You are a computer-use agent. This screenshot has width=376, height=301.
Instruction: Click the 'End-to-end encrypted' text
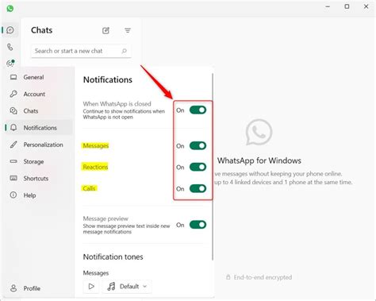[x=263, y=277]
